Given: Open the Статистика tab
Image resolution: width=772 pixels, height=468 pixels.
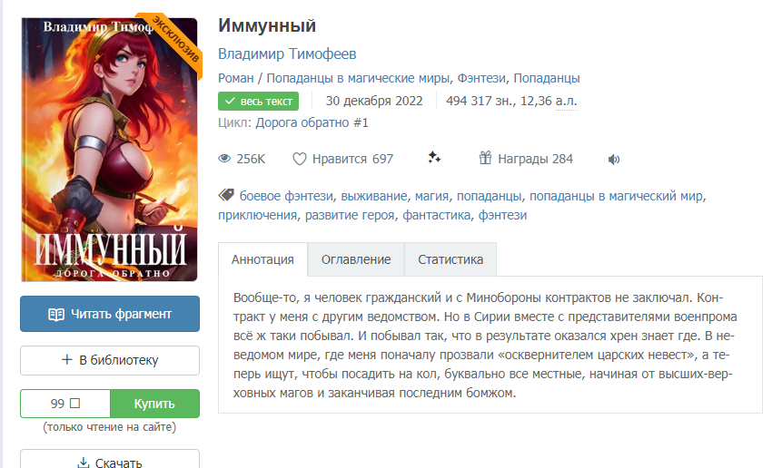Looking at the screenshot, I should [x=450, y=259].
